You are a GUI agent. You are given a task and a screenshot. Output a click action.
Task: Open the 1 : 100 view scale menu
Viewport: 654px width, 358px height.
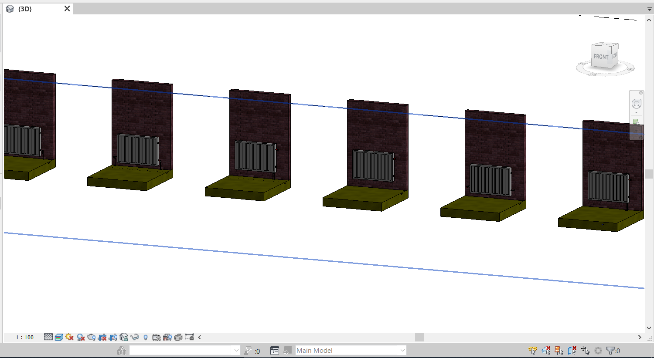[x=24, y=338]
